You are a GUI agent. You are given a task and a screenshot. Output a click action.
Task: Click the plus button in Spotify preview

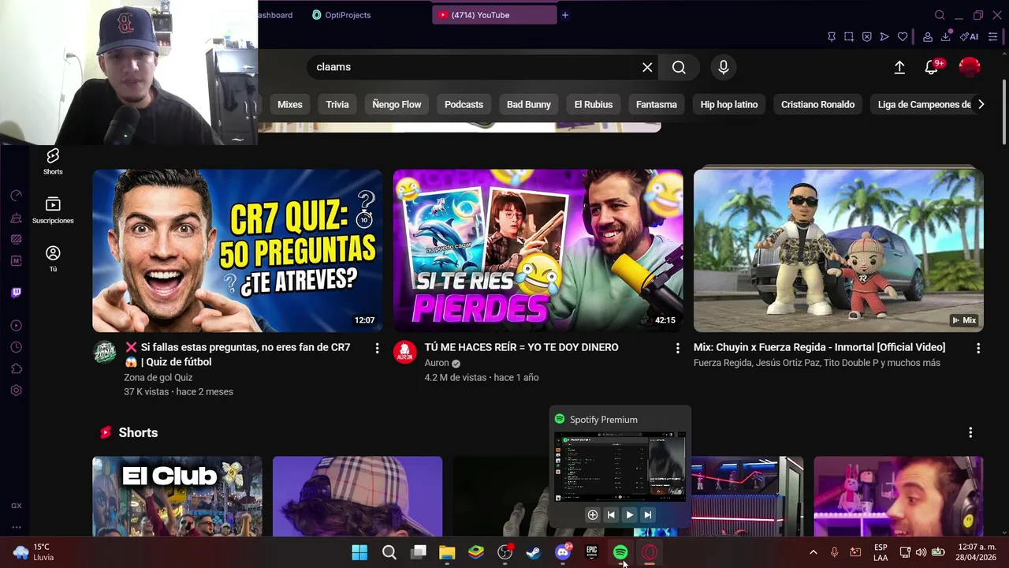[592, 515]
